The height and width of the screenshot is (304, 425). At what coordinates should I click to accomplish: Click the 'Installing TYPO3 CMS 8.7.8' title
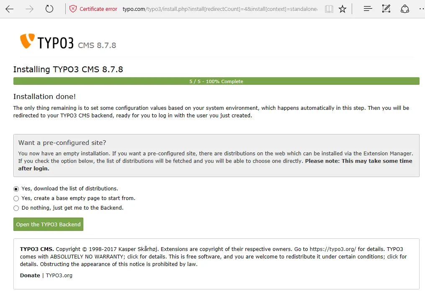tap(68, 69)
